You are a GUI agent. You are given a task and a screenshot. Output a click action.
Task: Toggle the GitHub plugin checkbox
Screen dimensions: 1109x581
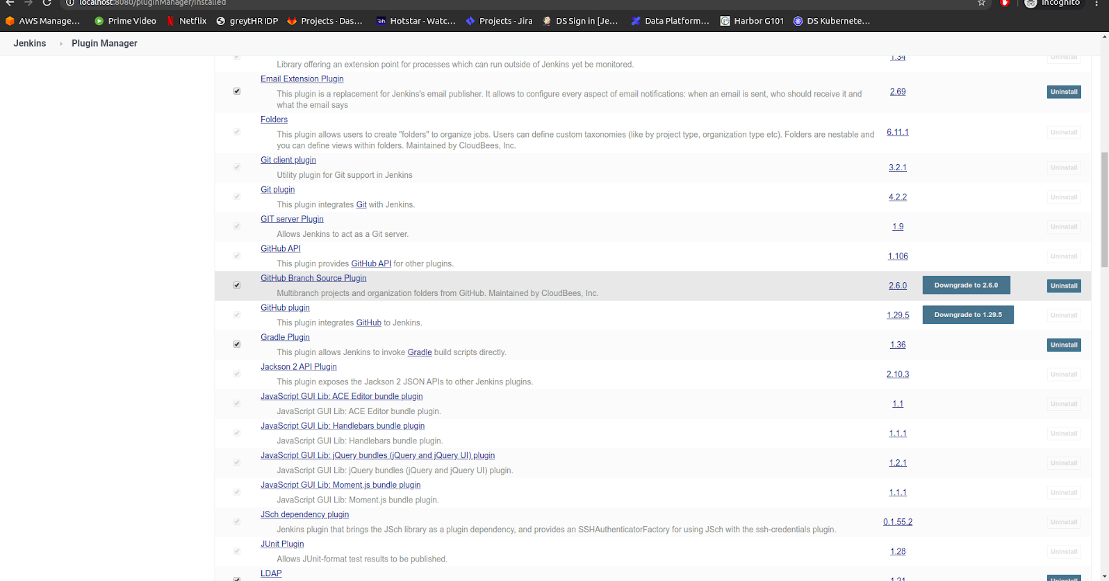click(x=237, y=315)
